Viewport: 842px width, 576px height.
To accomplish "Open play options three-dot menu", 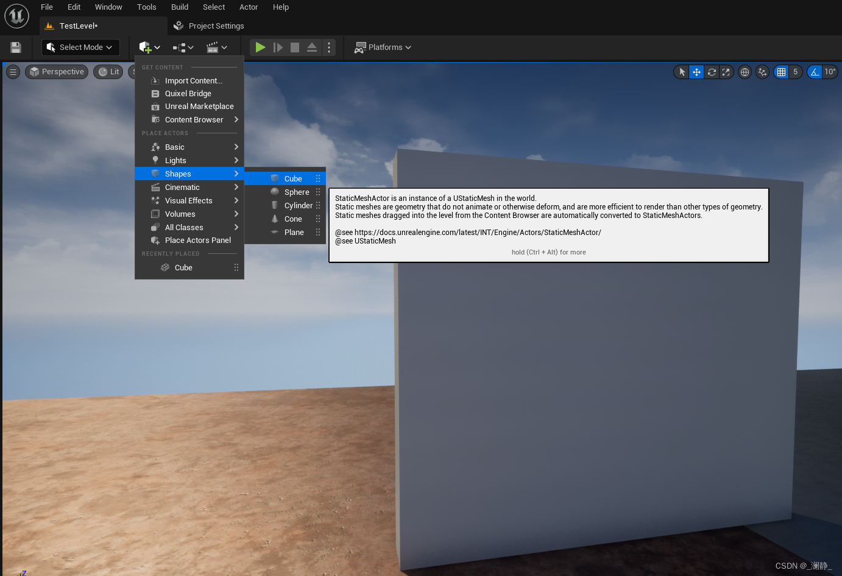I will pos(329,47).
